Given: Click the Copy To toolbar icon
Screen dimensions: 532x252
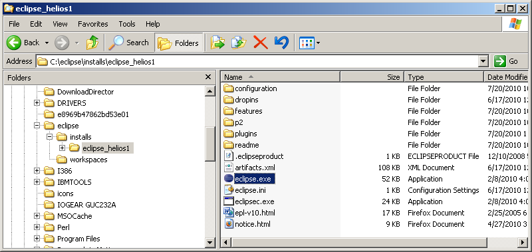Looking at the screenshot, I should coord(239,43).
